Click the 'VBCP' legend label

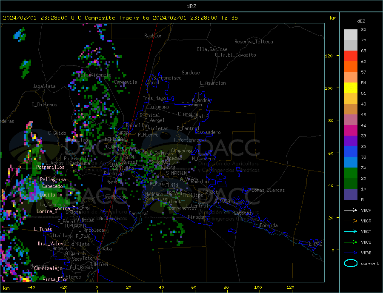click(366, 210)
